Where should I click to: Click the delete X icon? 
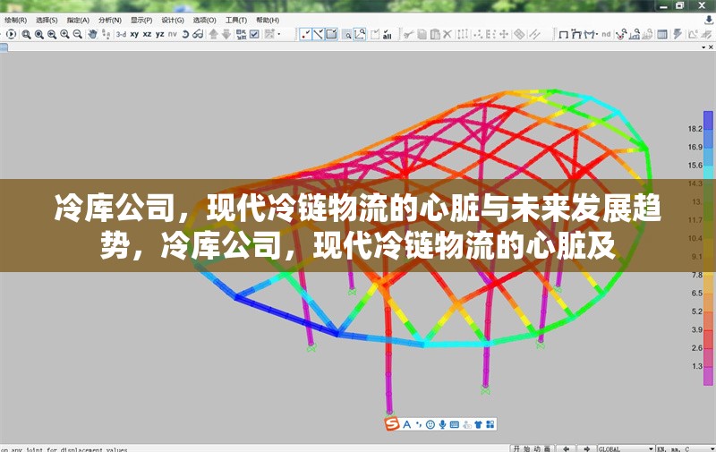[447, 34]
